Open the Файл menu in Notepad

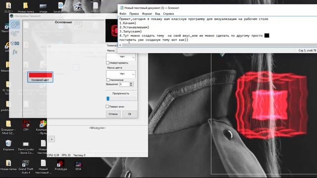pyautogui.click(x=123, y=14)
